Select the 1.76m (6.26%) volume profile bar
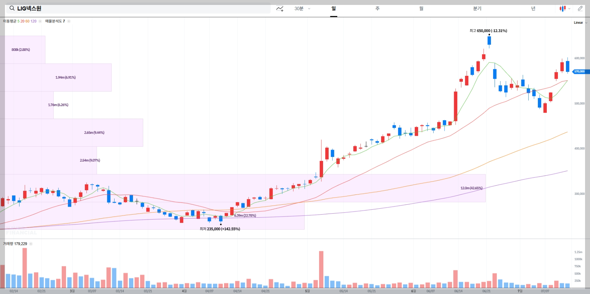 coord(27,105)
